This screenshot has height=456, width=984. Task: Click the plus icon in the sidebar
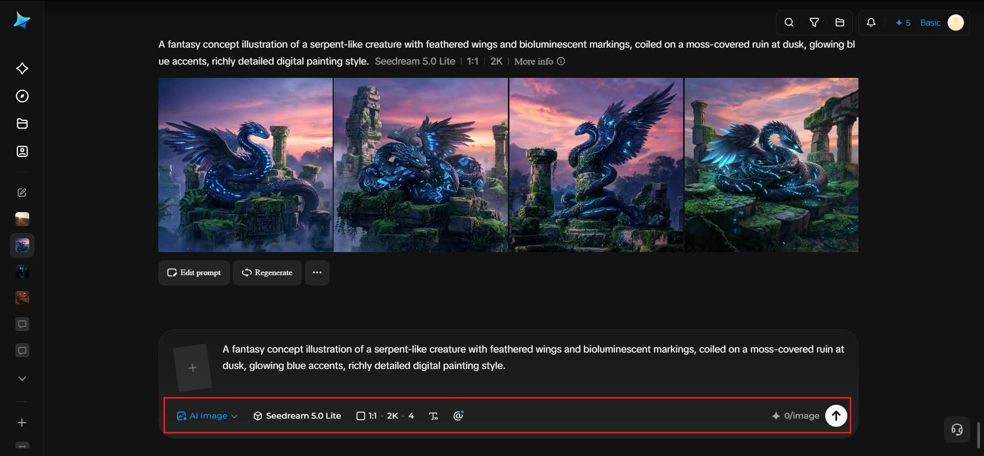(x=22, y=423)
